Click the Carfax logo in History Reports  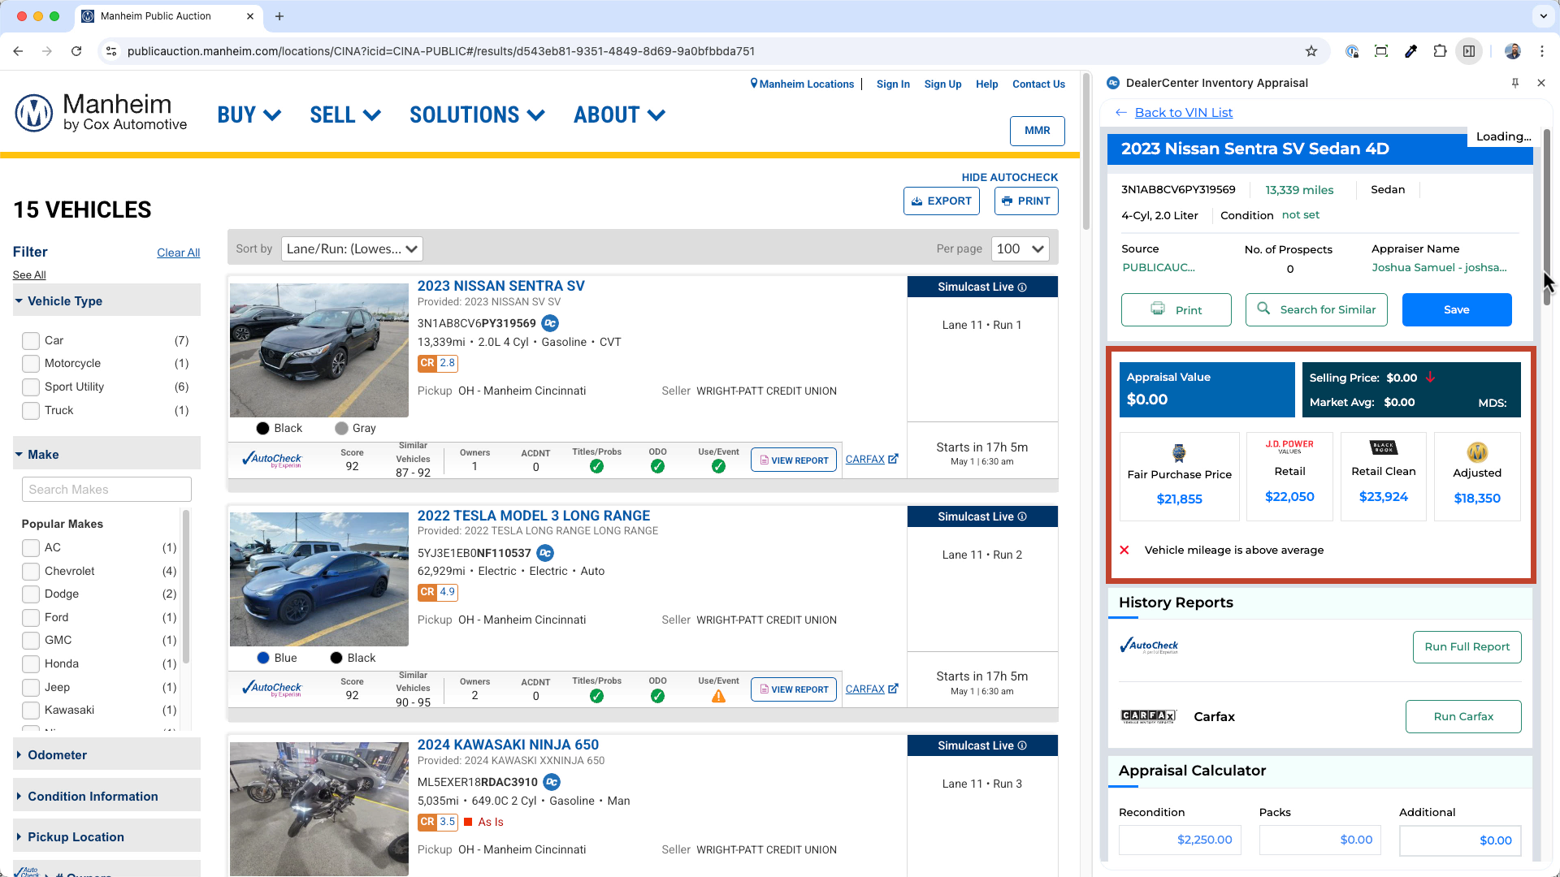pyautogui.click(x=1148, y=716)
